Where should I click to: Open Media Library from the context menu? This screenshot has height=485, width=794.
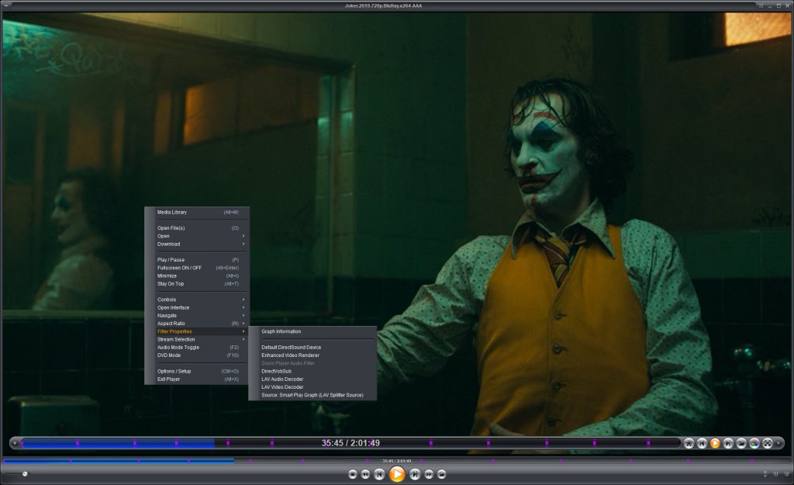click(198, 213)
